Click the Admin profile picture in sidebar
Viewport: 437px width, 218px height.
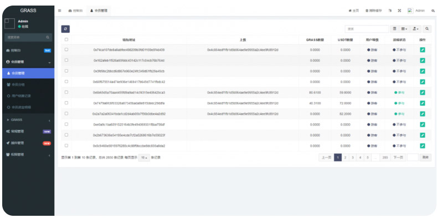click(x=9, y=24)
